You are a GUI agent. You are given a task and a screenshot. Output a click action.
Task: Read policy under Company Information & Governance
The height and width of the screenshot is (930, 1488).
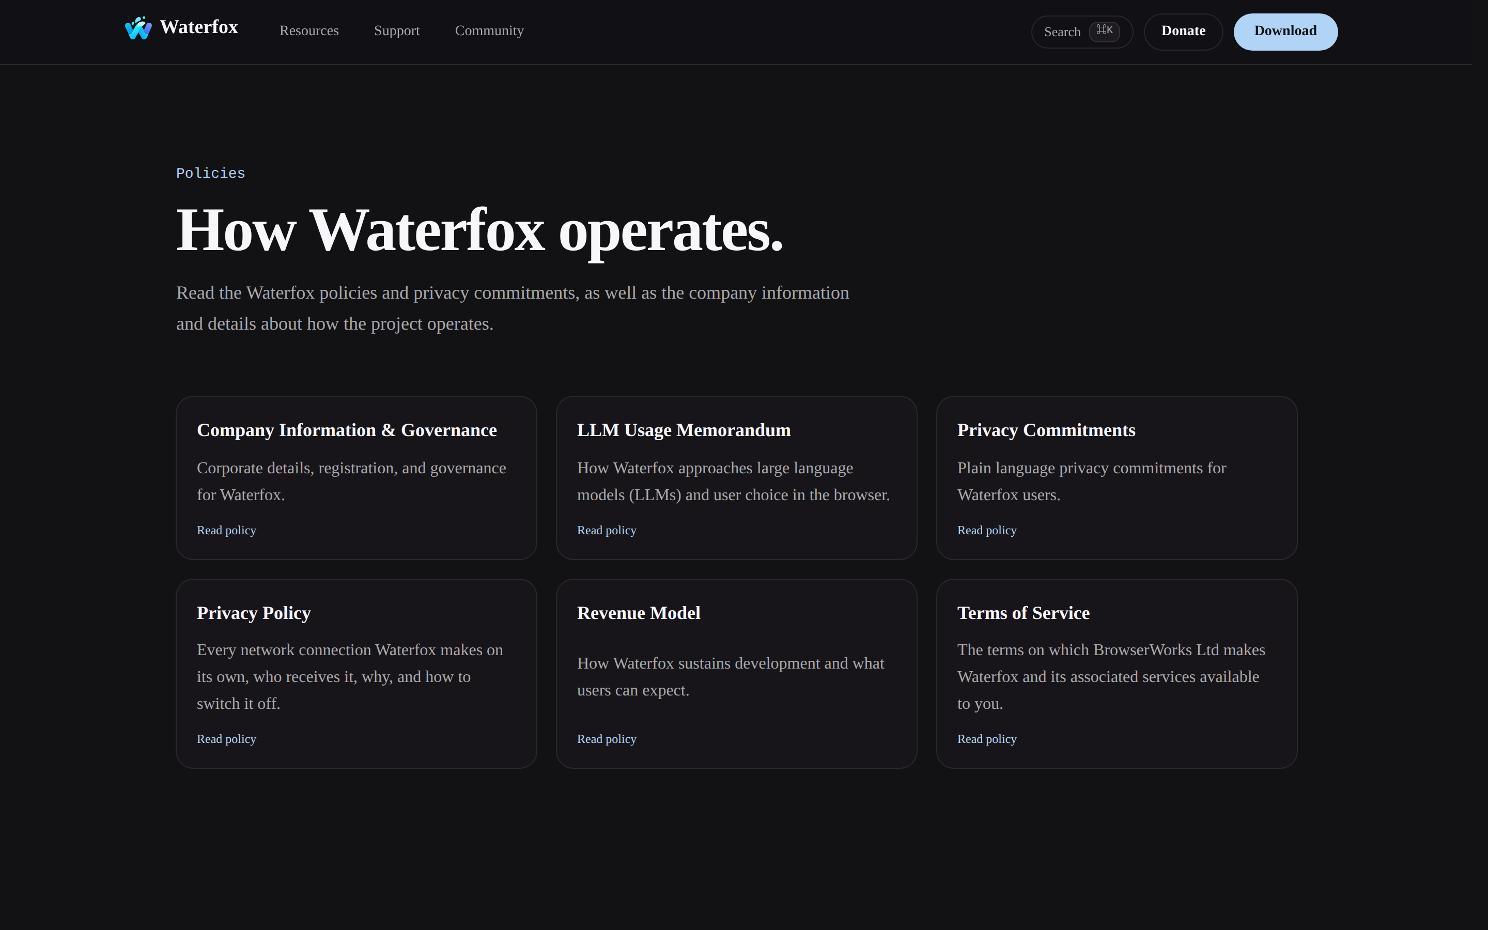point(226,530)
